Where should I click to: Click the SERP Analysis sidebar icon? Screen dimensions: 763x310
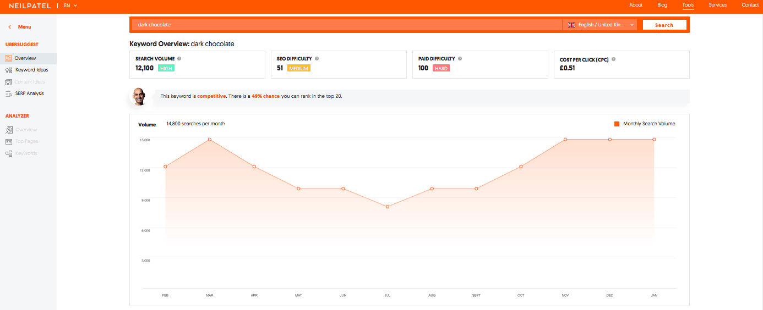[x=9, y=93]
